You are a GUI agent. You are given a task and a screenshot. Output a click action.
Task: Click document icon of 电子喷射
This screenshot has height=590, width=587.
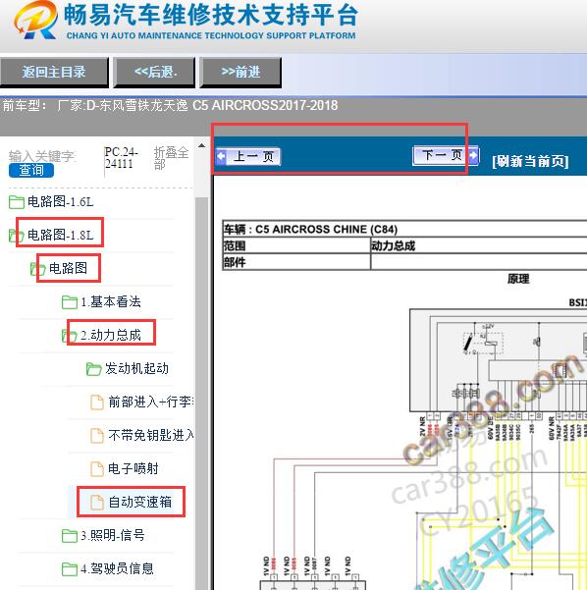pyautogui.click(x=97, y=469)
